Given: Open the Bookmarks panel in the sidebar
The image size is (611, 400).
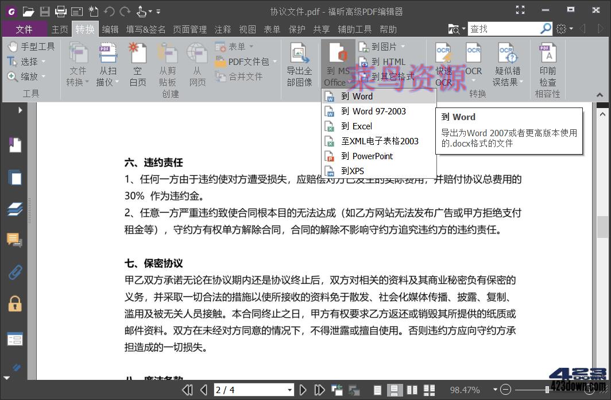Looking at the screenshot, I should 14,144.
